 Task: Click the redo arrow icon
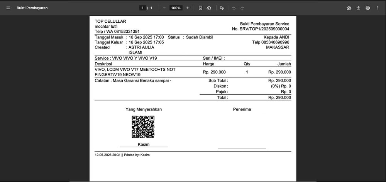coord(242,8)
